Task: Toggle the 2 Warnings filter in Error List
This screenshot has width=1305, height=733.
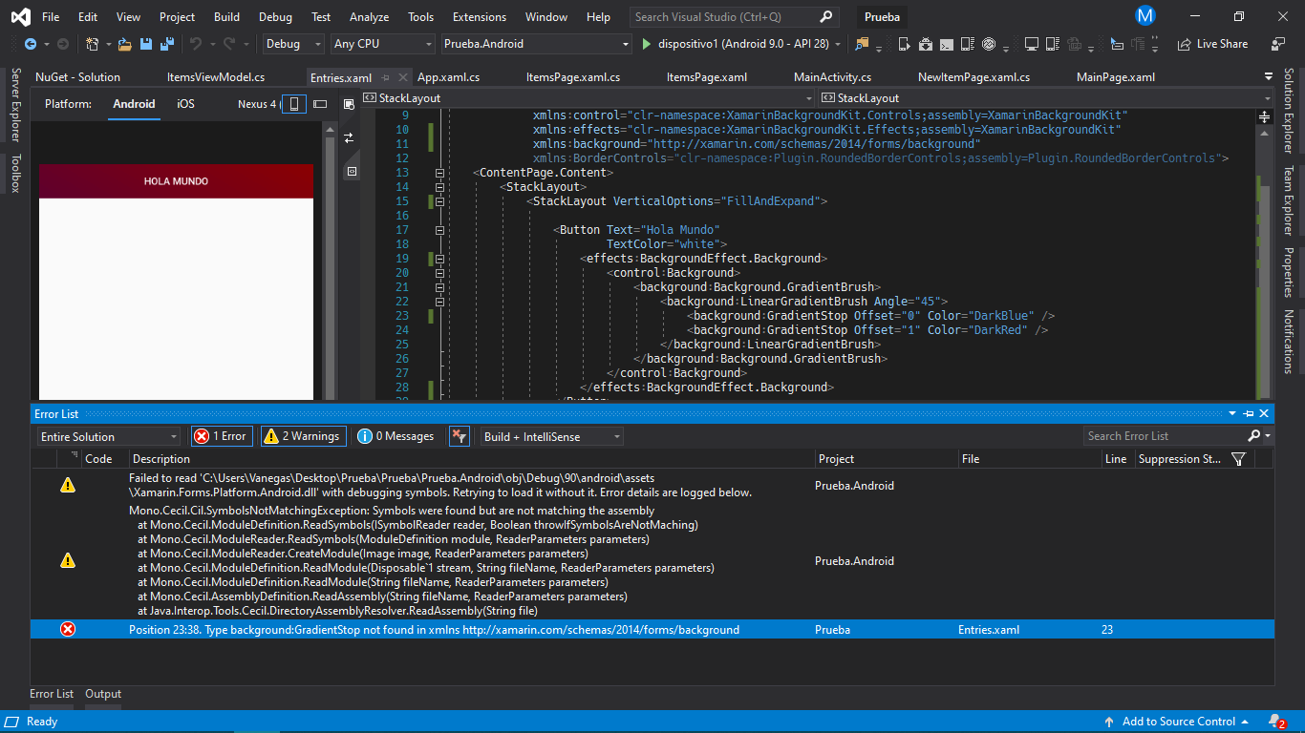Action: (x=303, y=436)
